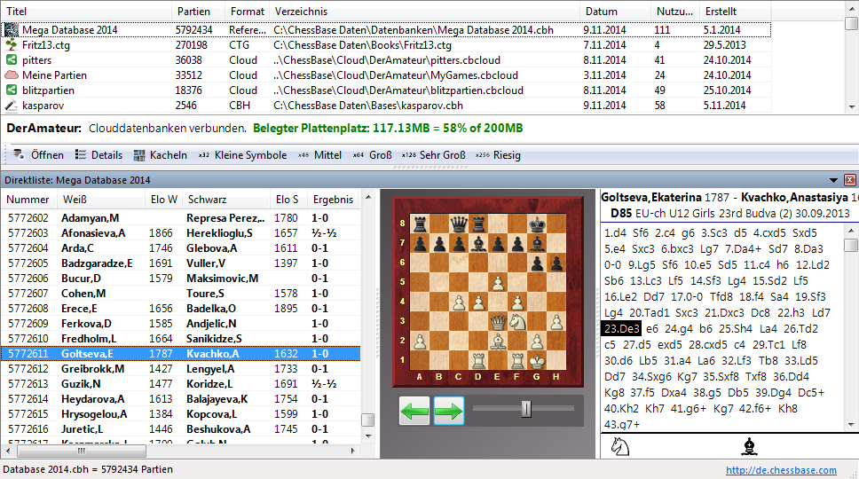Click the white king on g1

pos(537,361)
